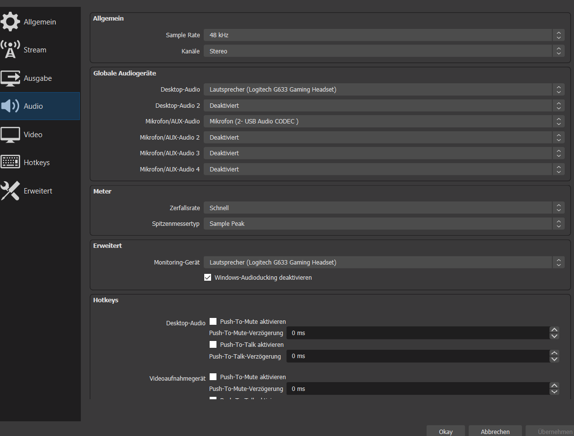Click the Desktop-Audio Push-To-Talk-Verzögerung field
The image size is (574, 436).
click(417, 356)
